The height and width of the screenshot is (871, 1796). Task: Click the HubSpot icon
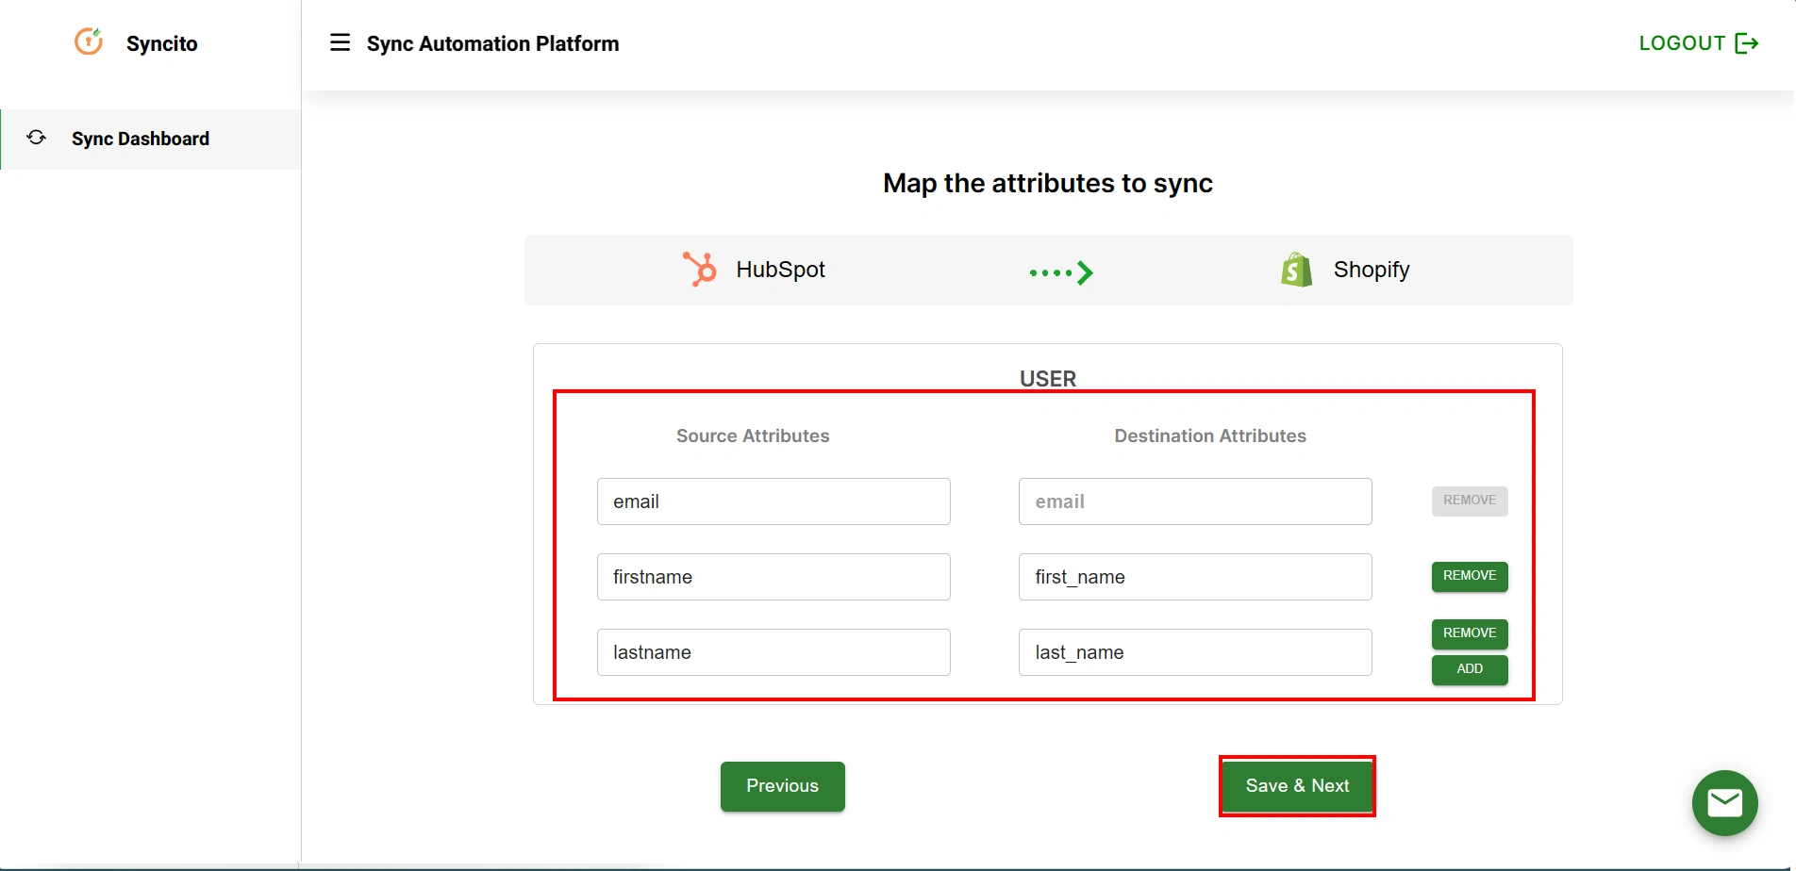[x=698, y=269]
